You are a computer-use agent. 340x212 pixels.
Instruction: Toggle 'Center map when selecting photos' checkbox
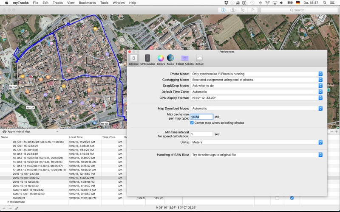tap(192, 123)
